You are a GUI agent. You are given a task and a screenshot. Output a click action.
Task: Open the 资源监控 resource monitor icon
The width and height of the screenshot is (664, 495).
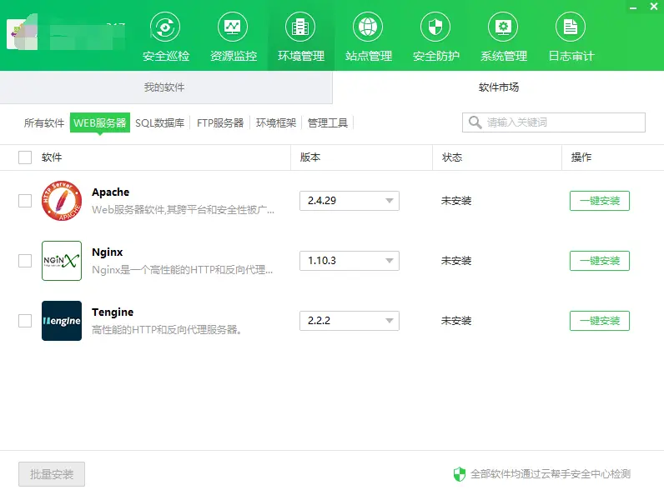(233, 27)
